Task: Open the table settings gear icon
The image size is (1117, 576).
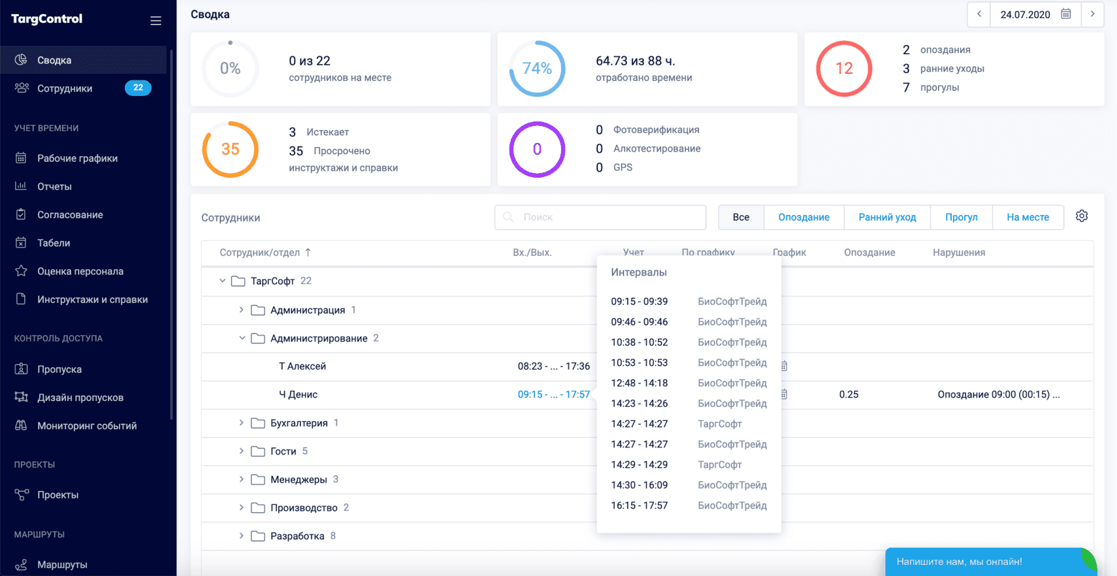Action: [x=1082, y=216]
